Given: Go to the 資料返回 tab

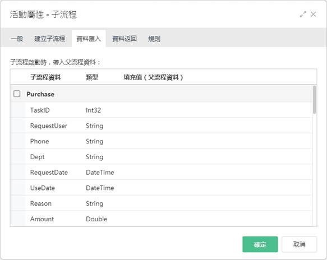Looking at the screenshot, I should [x=125, y=39].
